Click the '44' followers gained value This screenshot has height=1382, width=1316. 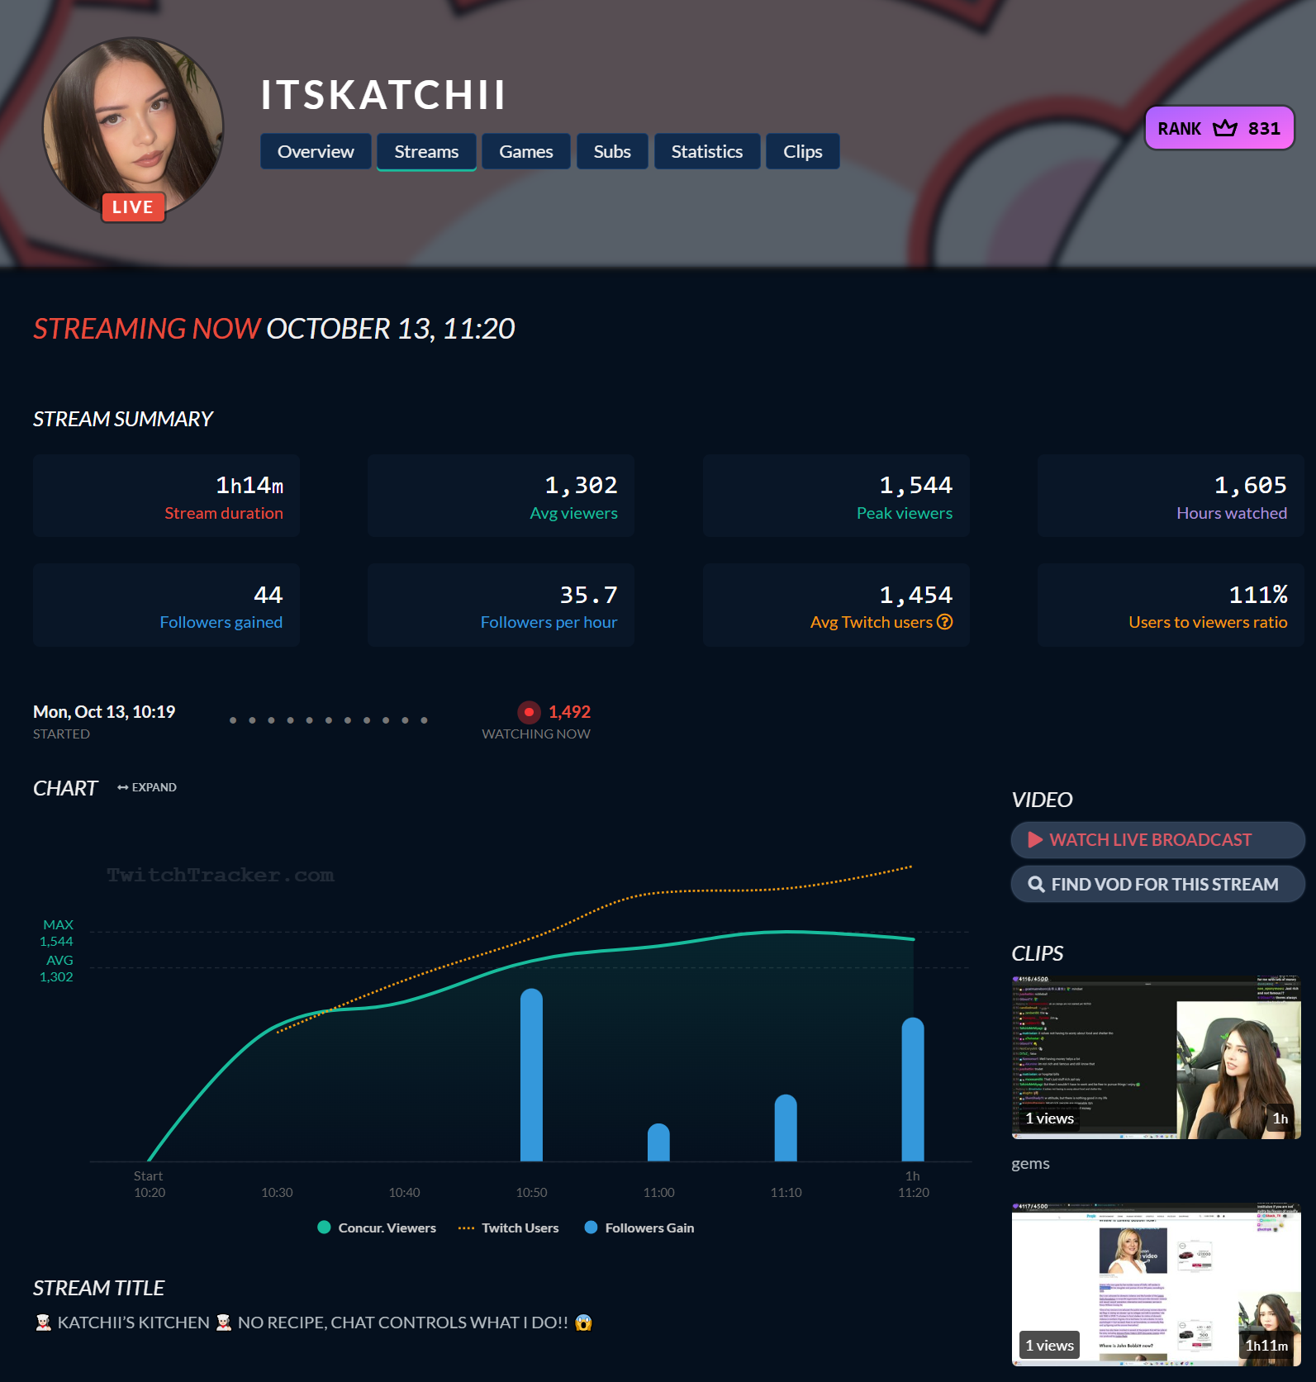tap(268, 595)
